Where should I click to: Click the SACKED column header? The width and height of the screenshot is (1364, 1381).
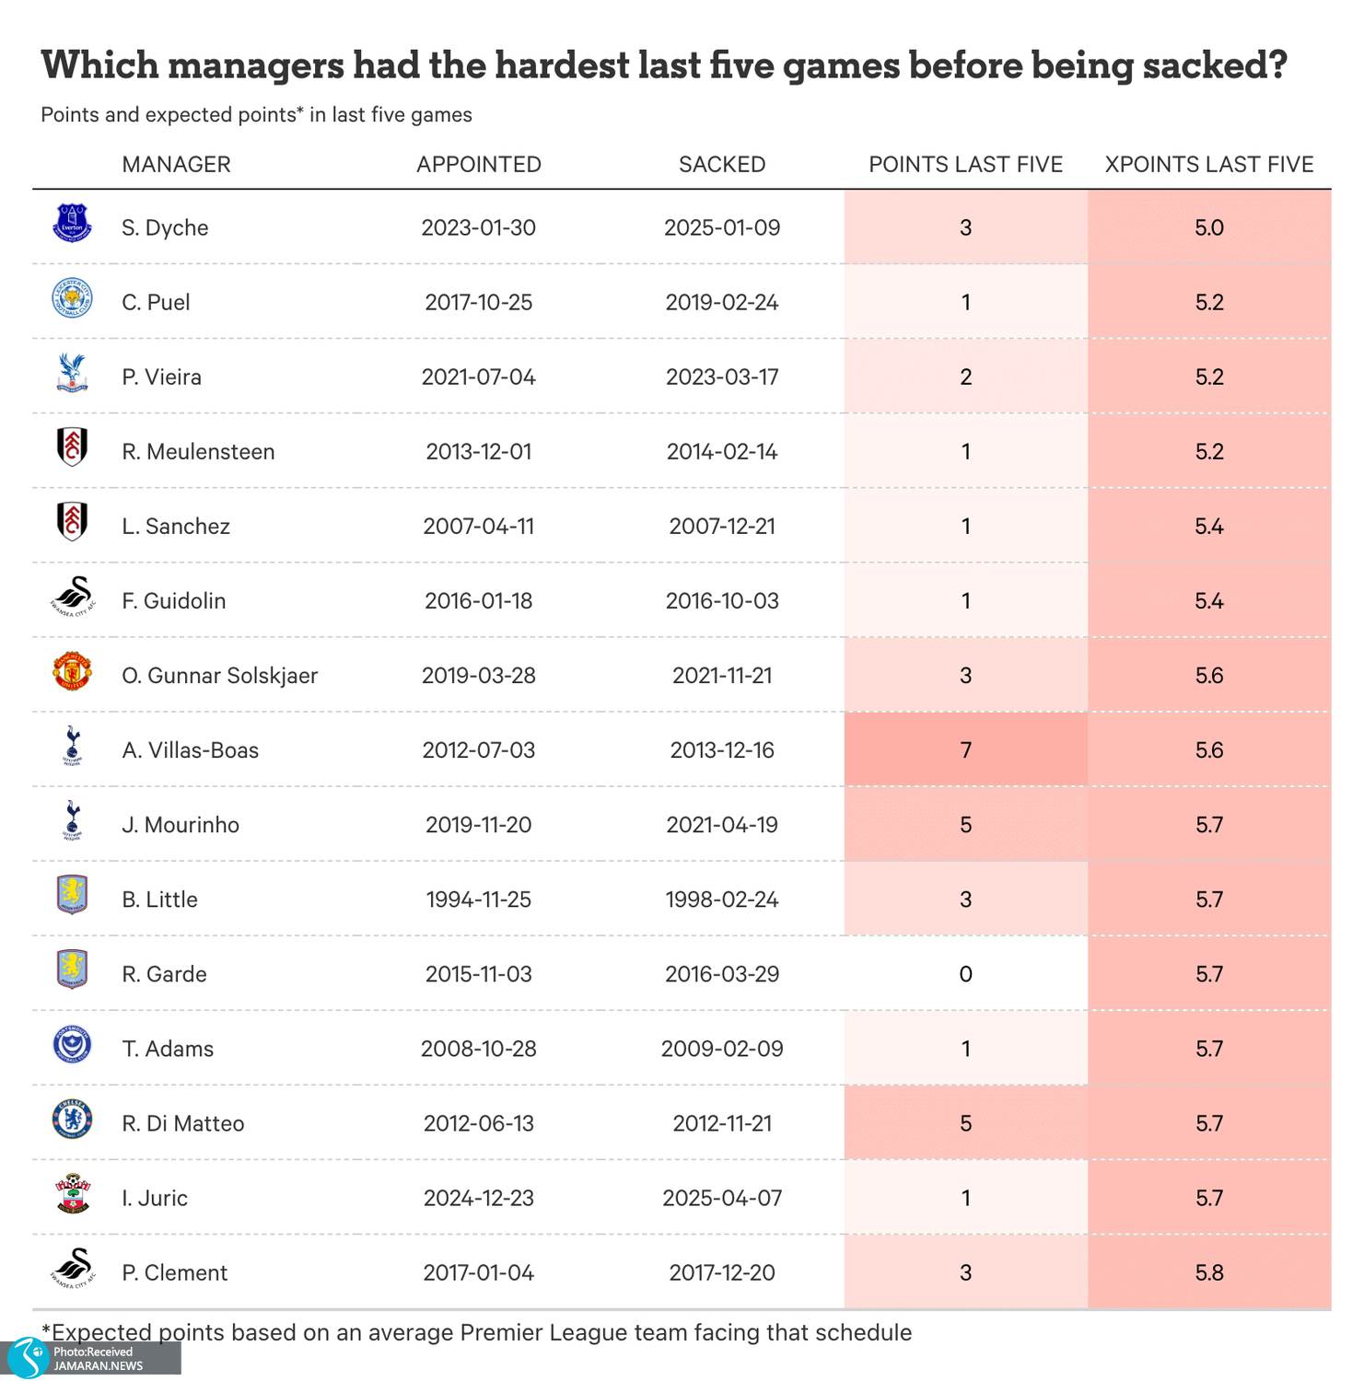722,165
